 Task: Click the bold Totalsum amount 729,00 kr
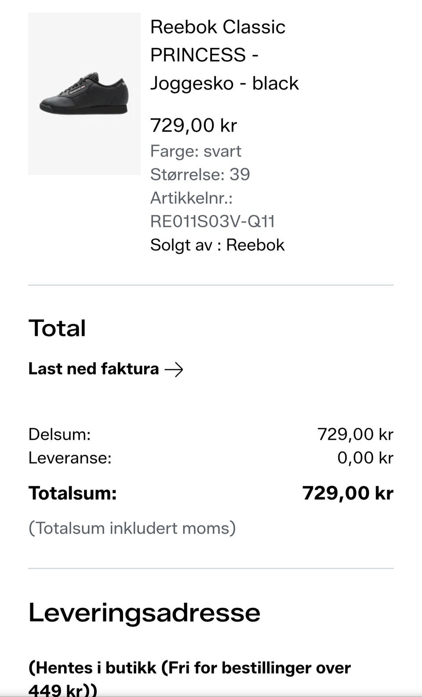coord(348,493)
